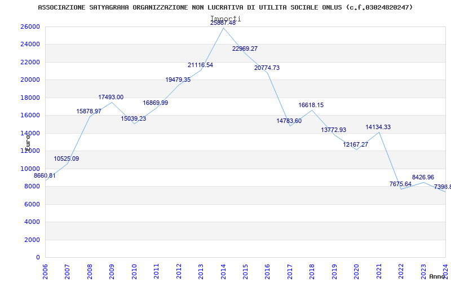Image resolution: width=451 pixels, height=282 pixels.
Task: Select data label 15878.97
Action: coord(89,111)
